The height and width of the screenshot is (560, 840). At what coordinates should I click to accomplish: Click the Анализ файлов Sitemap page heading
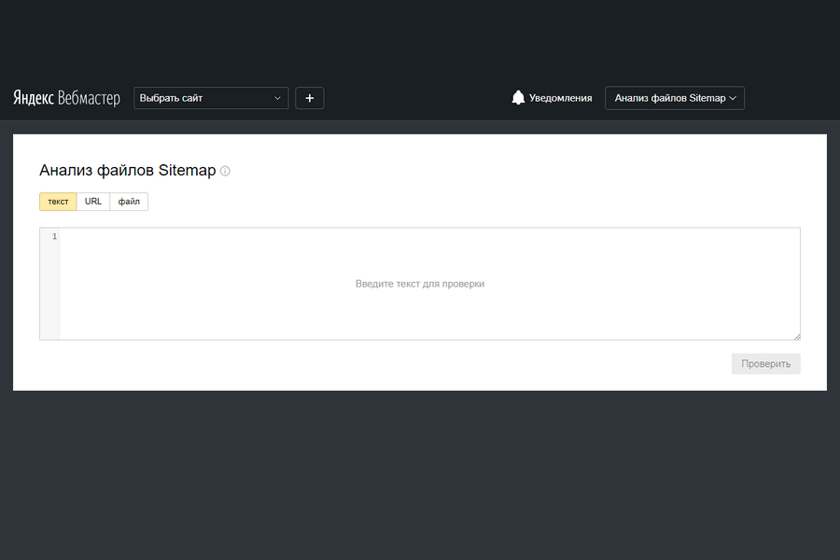coord(127,171)
